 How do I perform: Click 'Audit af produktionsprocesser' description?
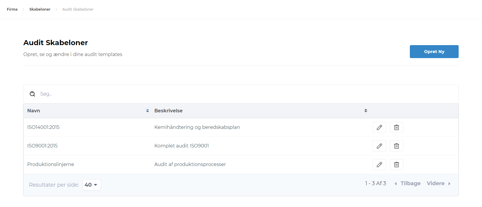[x=190, y=165]
